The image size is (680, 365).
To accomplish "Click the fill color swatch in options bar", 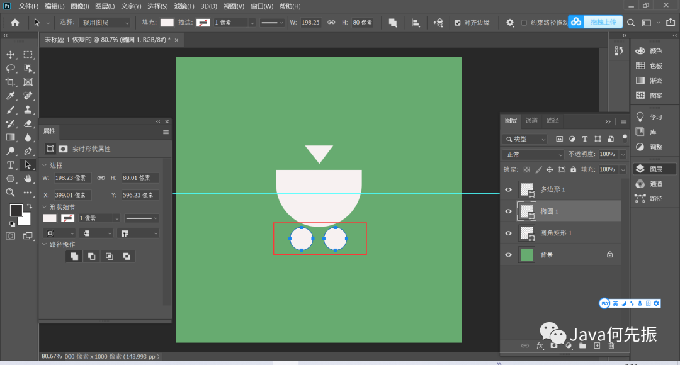I will point(167,23).
